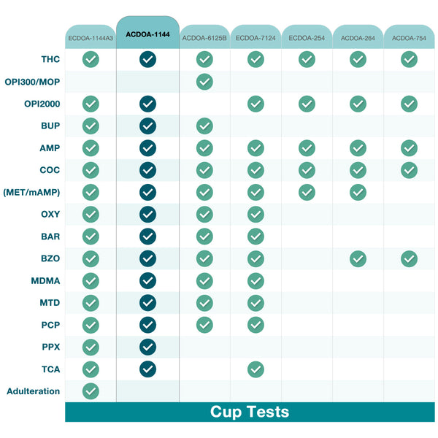The height and width of the screenshot is (438, 438).
Task: Click the OPI300/MOP checkmark under ACDOA-6125B
Action: [x=204, y=82]
